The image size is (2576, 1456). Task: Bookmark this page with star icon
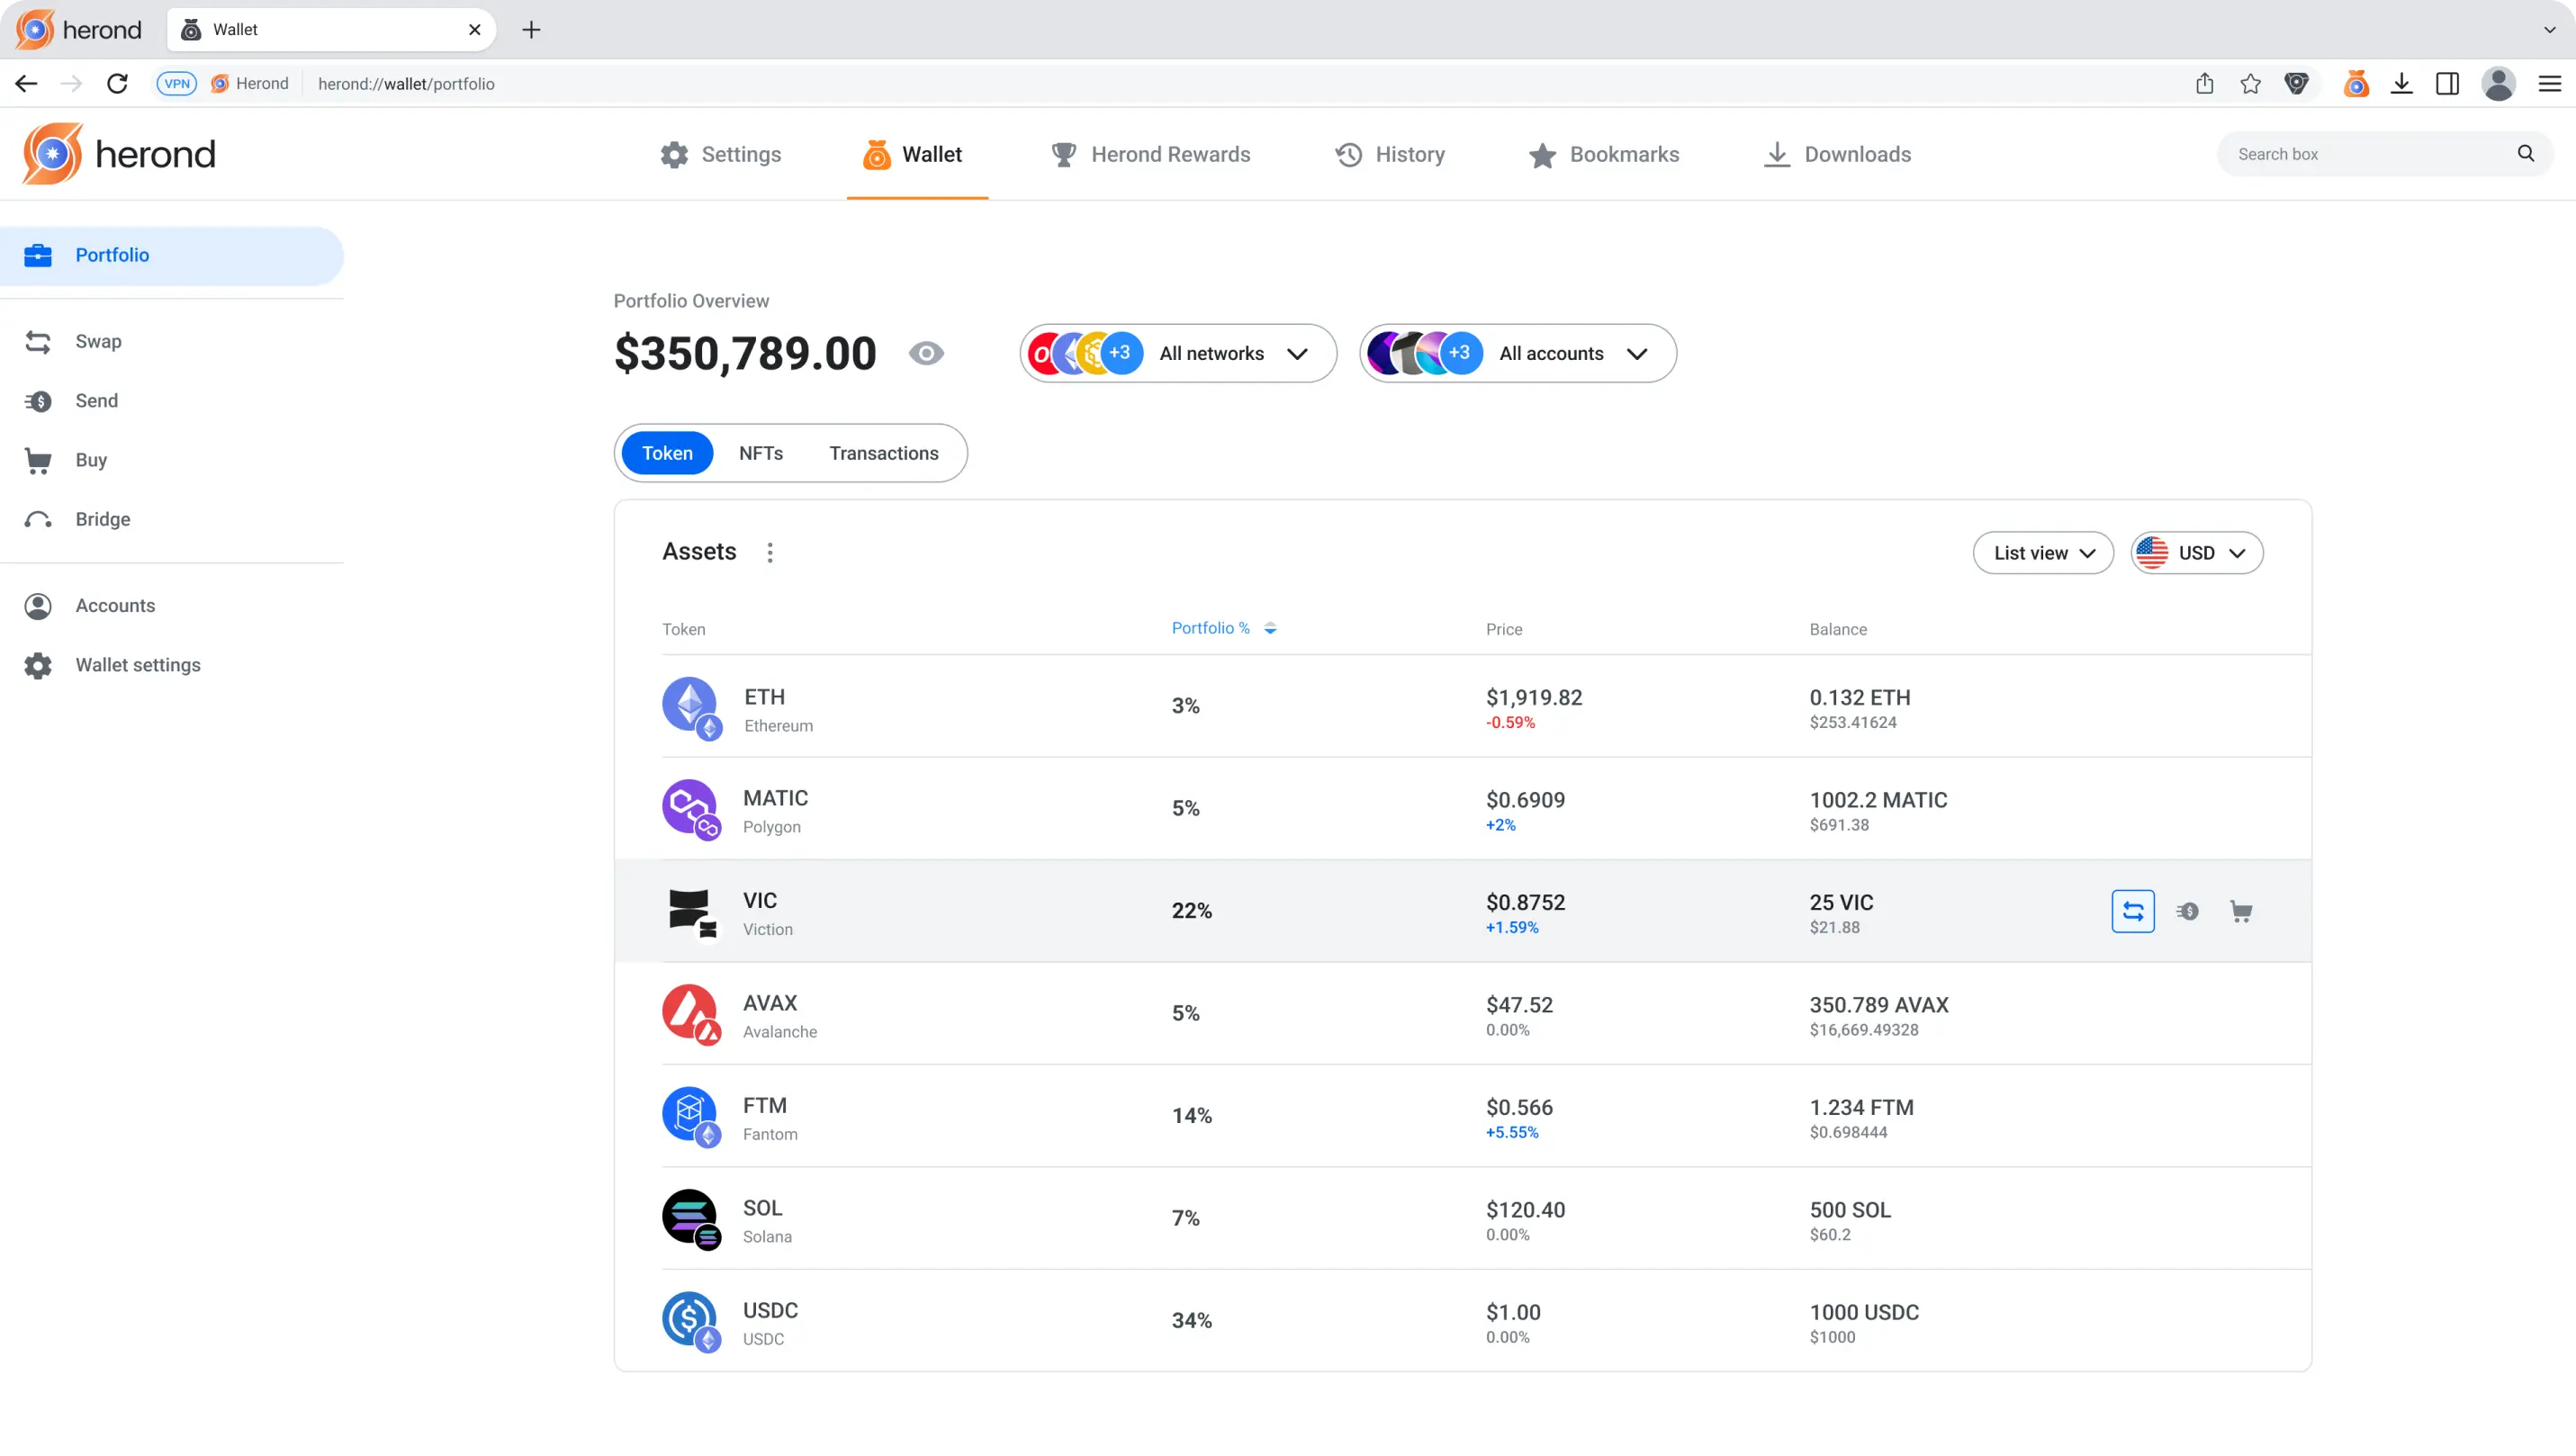pos(2250,84)
